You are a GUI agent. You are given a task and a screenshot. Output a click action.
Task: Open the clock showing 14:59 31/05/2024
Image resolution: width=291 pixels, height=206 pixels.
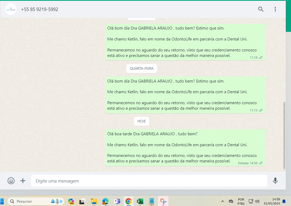click(272, 201)
